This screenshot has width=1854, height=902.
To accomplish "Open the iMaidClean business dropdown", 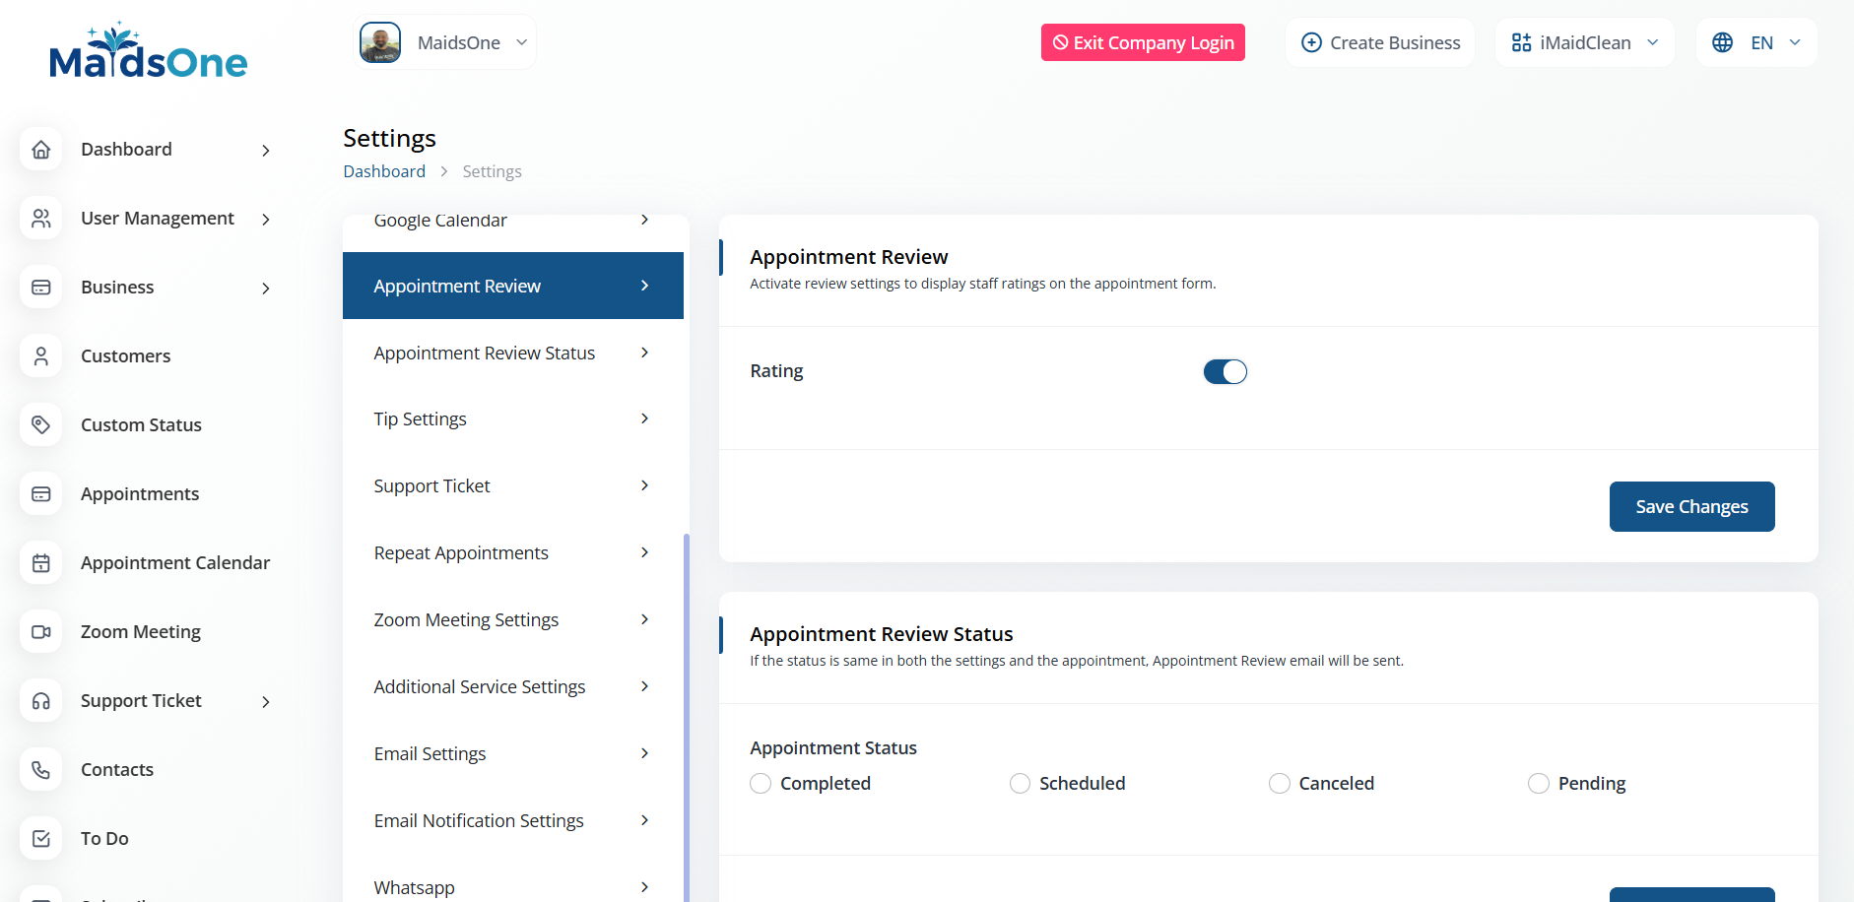I will [x=1584, y=43].
